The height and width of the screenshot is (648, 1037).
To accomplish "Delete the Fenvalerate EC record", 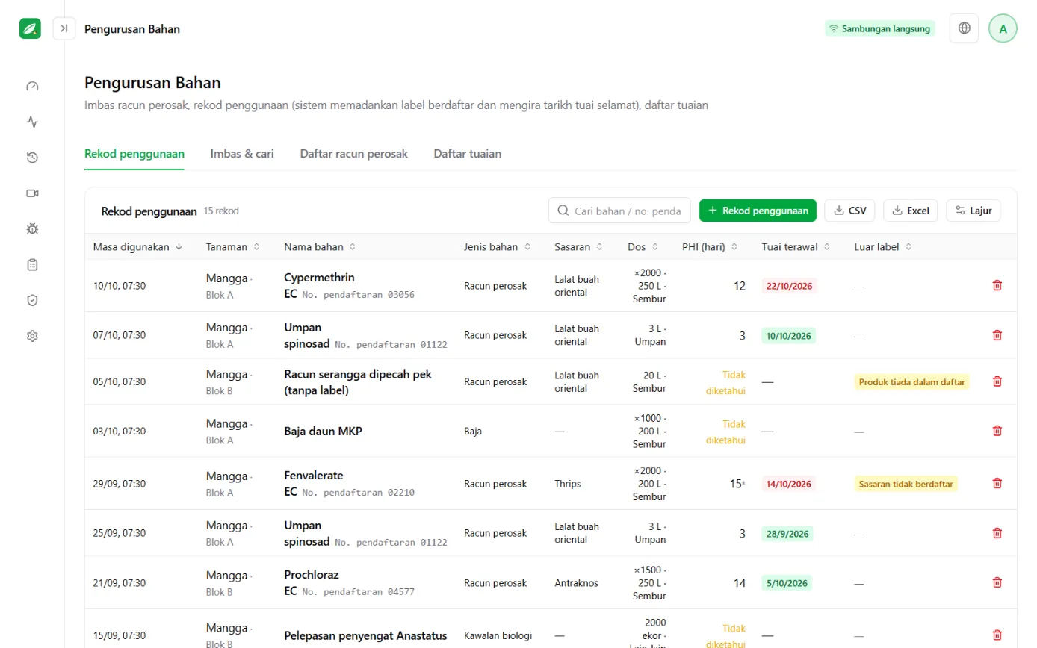I will (997, 483).
